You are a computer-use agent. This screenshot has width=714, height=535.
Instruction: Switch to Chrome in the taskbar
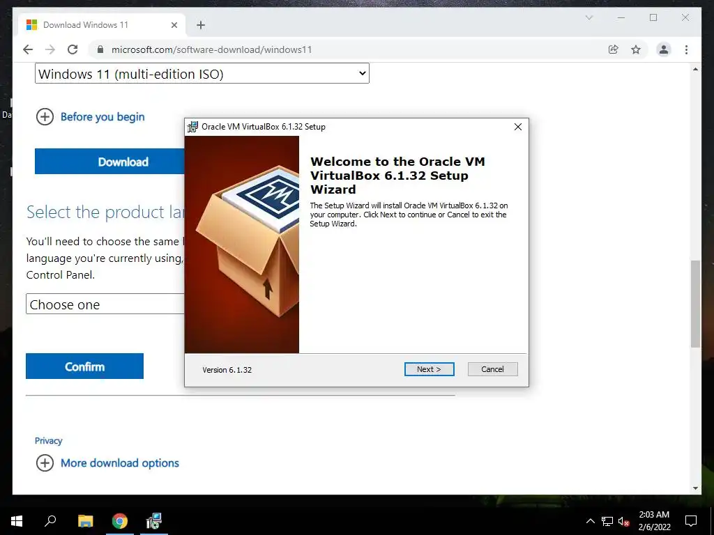click(120, 521)
